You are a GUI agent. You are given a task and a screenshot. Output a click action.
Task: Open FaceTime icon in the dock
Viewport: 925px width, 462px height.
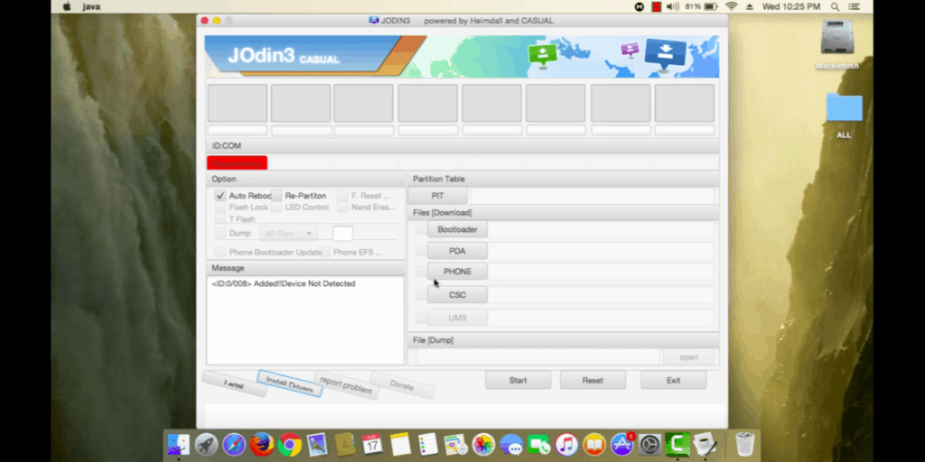point(538,444)
